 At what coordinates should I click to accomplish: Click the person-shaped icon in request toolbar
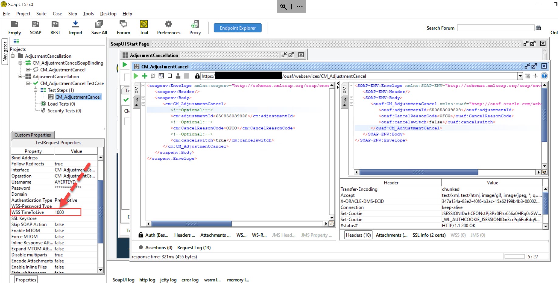pos(178,76)
